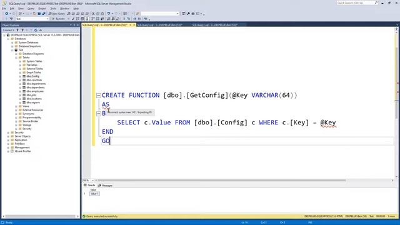Select the dbo.employees table
The height and width of the screenshot is (225, 400).
point(35,91)
